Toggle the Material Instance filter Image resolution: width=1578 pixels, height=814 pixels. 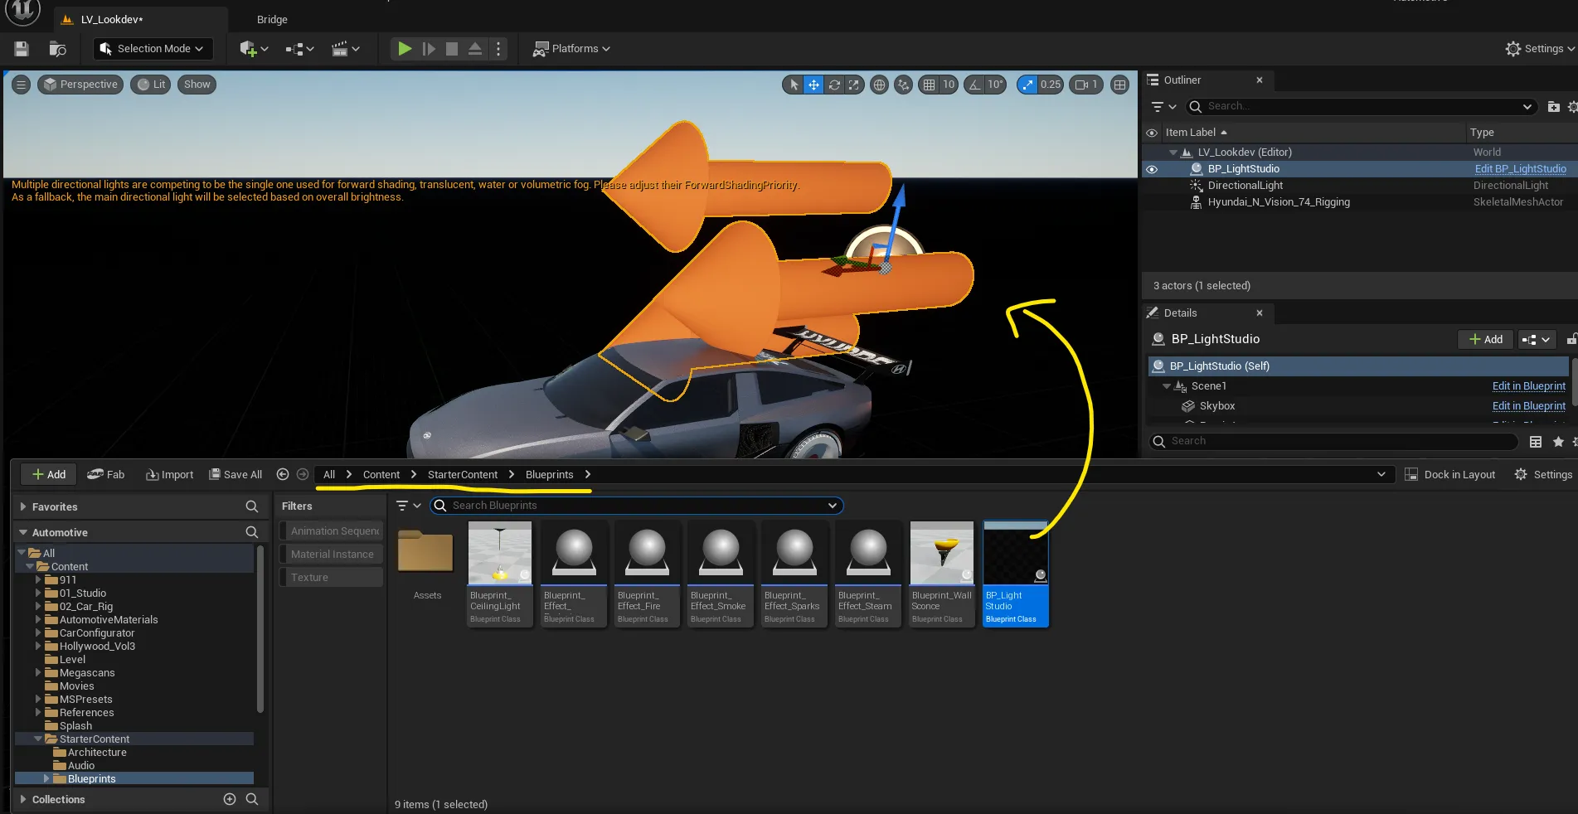(x=331, y=555)
